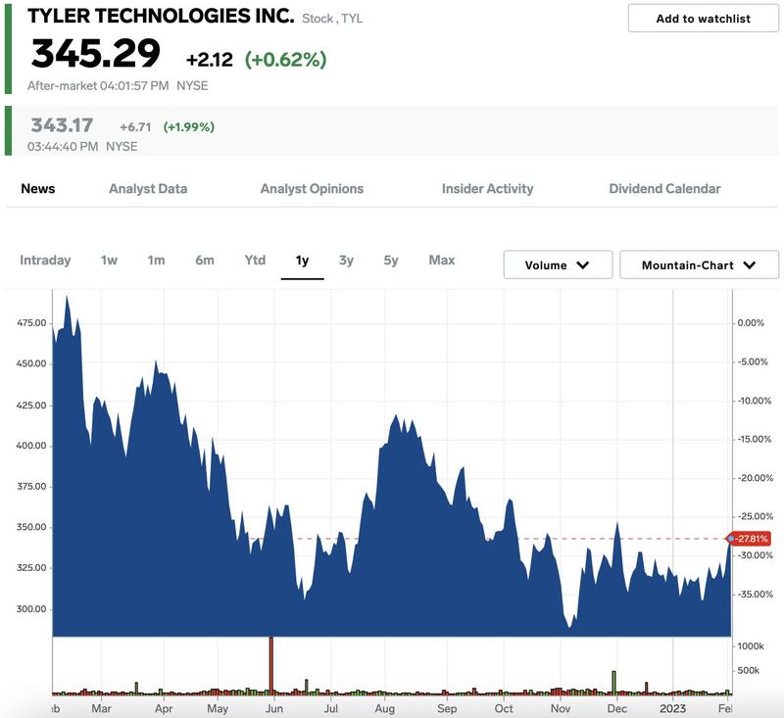Image resolution: width=784 pixels, height=718 pixels.
Task: Click the -35.00% percentage axis label
Action: 754,594
